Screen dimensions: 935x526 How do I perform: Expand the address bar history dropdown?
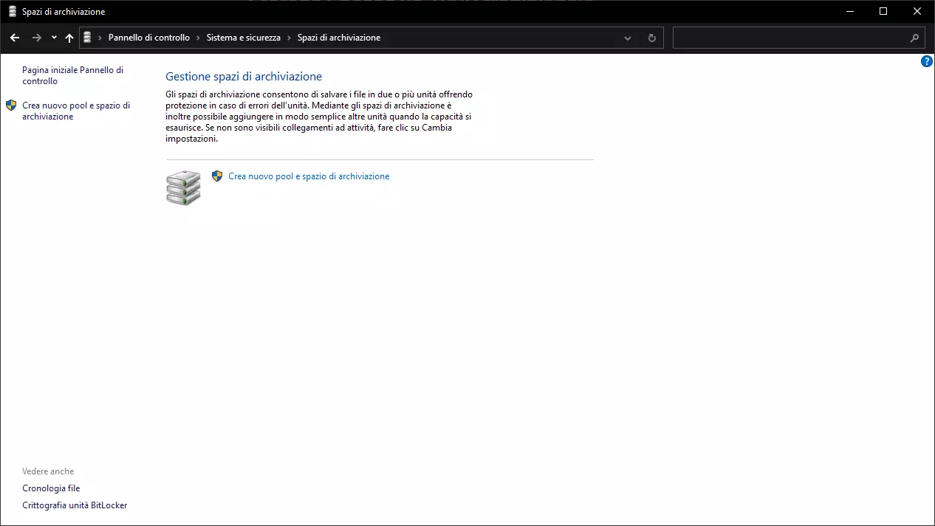pos(628,38)
